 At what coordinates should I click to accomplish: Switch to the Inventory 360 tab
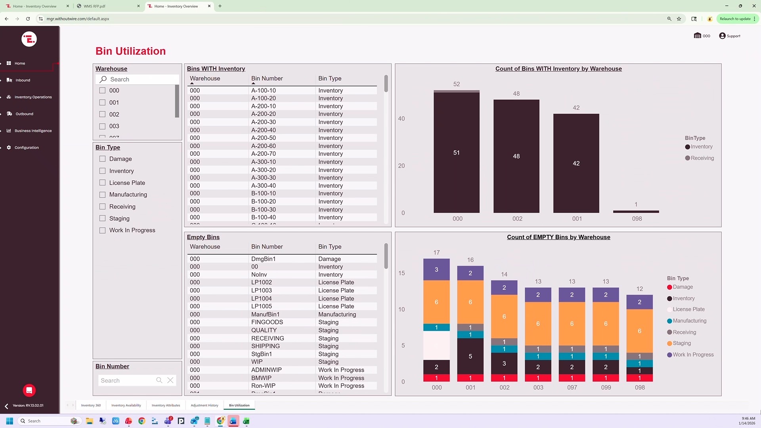[91, 405]
